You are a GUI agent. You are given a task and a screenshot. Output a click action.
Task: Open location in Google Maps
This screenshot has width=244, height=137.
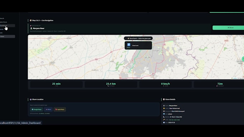tap(37, 109)
